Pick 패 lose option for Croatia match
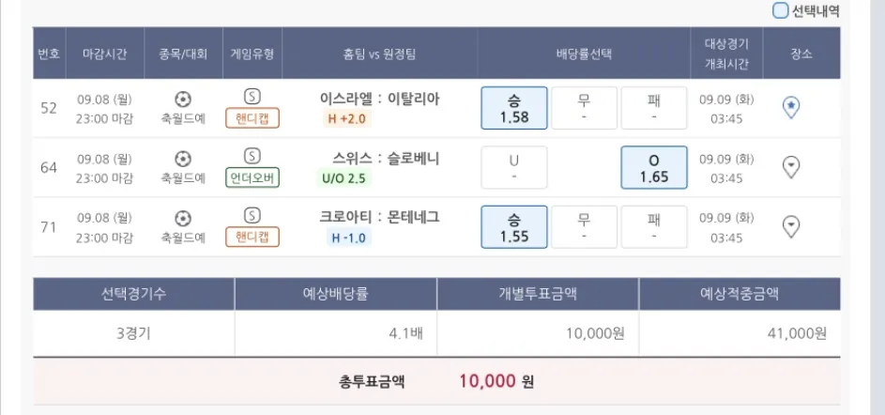Screen dimensions: 885x415 click(654, 226)
